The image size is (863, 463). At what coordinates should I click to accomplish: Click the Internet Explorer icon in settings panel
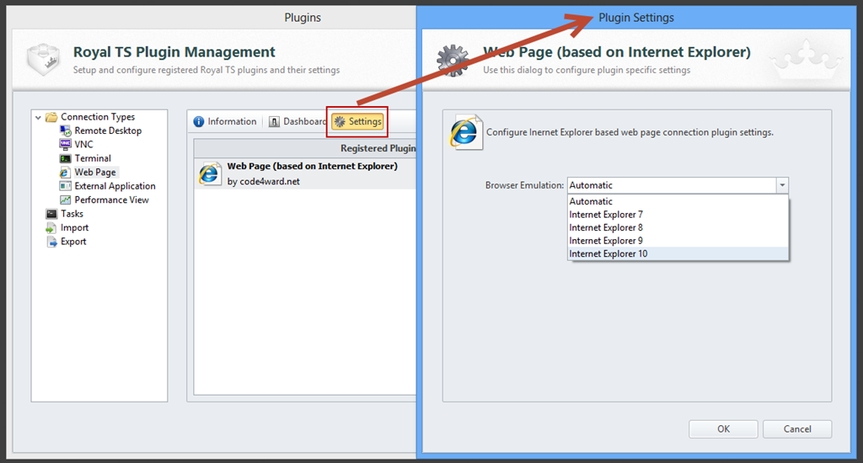(465, 132)
